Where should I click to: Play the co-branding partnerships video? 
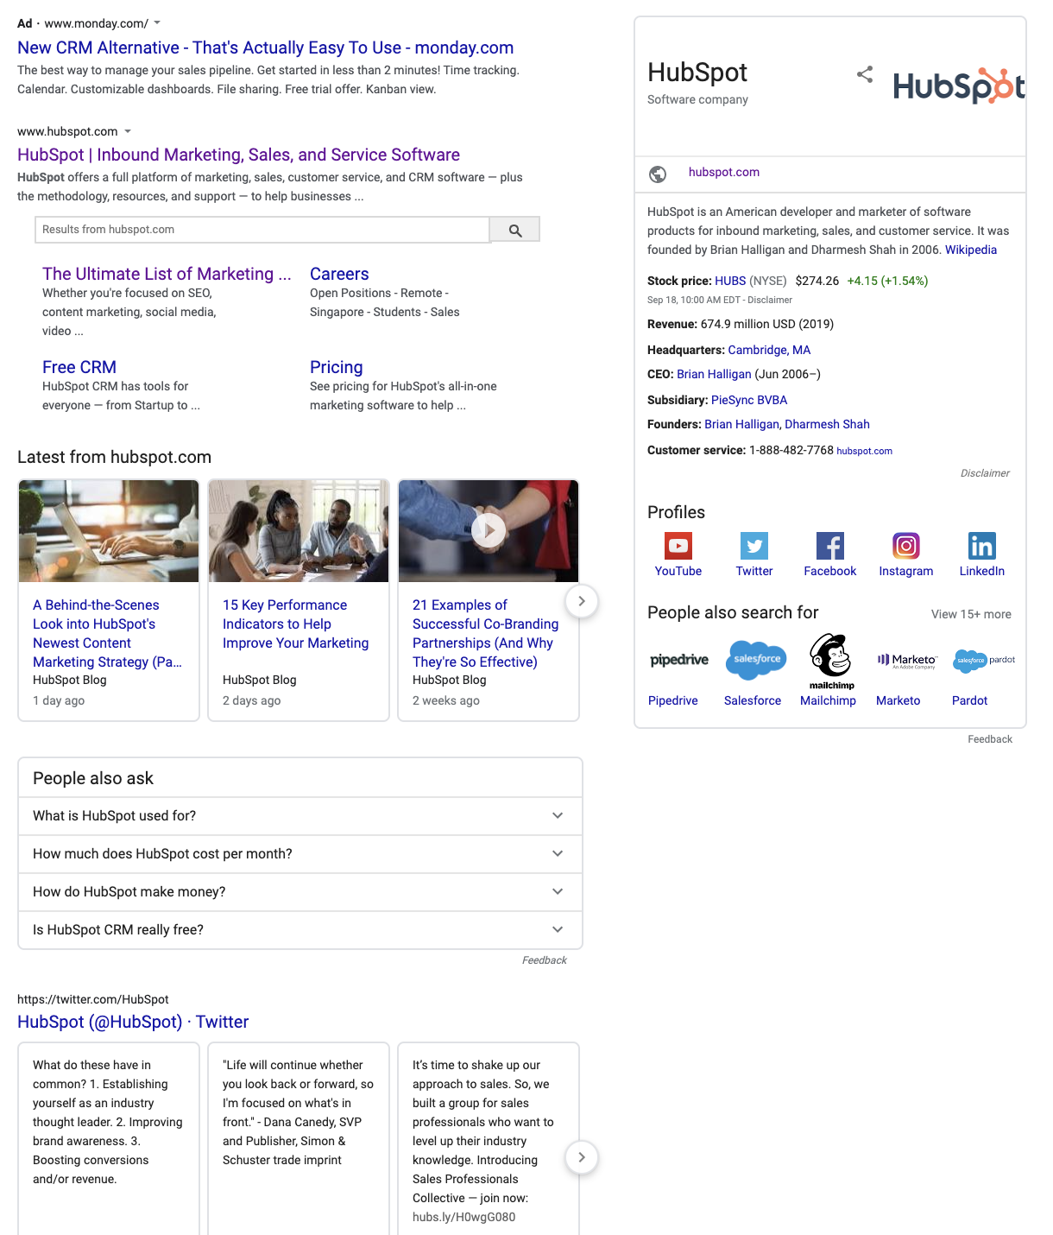pyautogui.click(x=489, y=530)
